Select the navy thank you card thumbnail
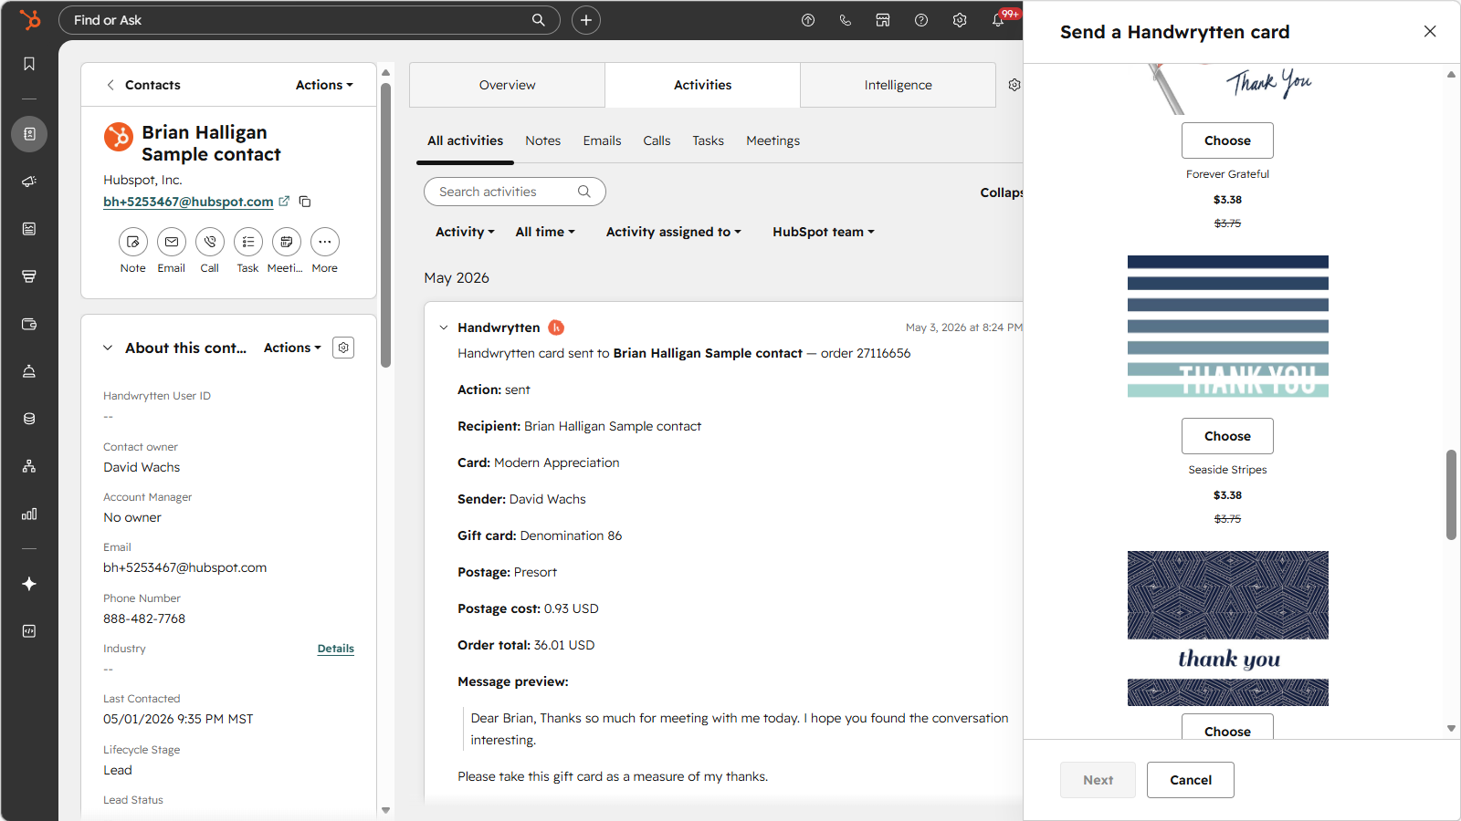 (1228, 629)
